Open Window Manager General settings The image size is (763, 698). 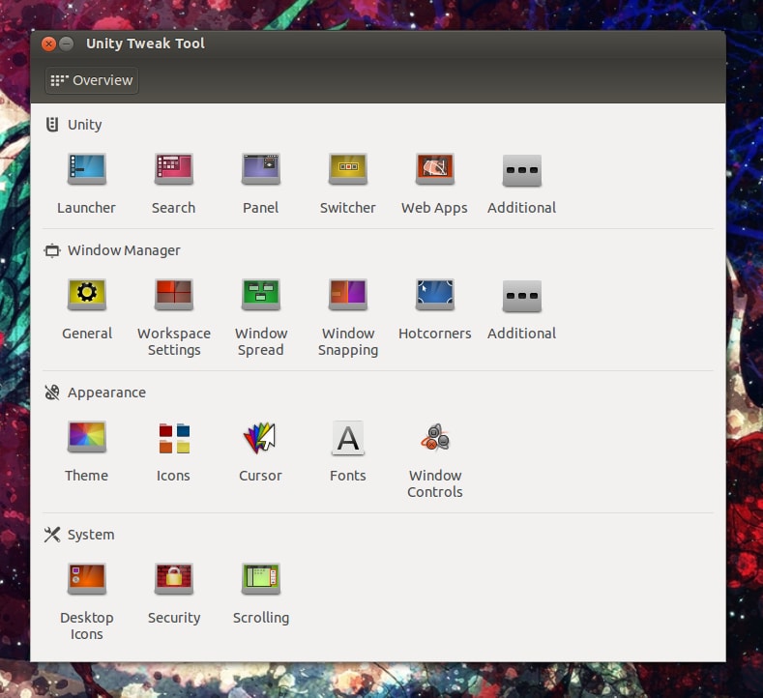(86, 295)
